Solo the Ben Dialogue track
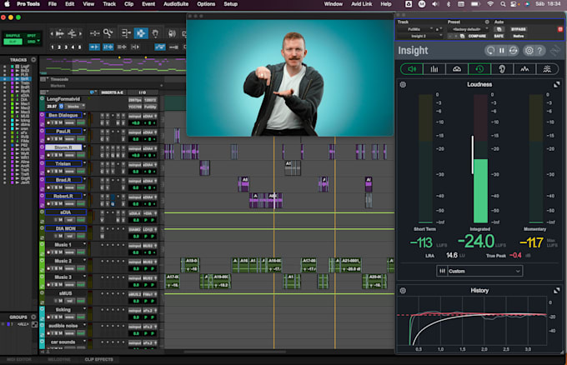The height and width of the screenshot is (365, 567). [x=56, y=122]
